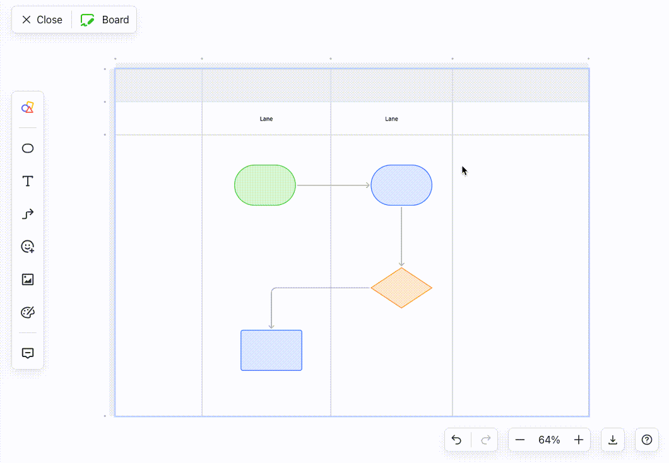Download the board as an image

pyautogui.click(x=612, y=440)
